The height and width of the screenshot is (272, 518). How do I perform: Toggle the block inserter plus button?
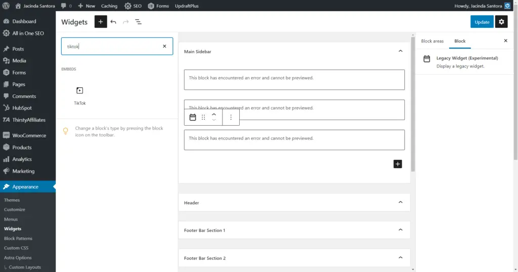(101, 22)
